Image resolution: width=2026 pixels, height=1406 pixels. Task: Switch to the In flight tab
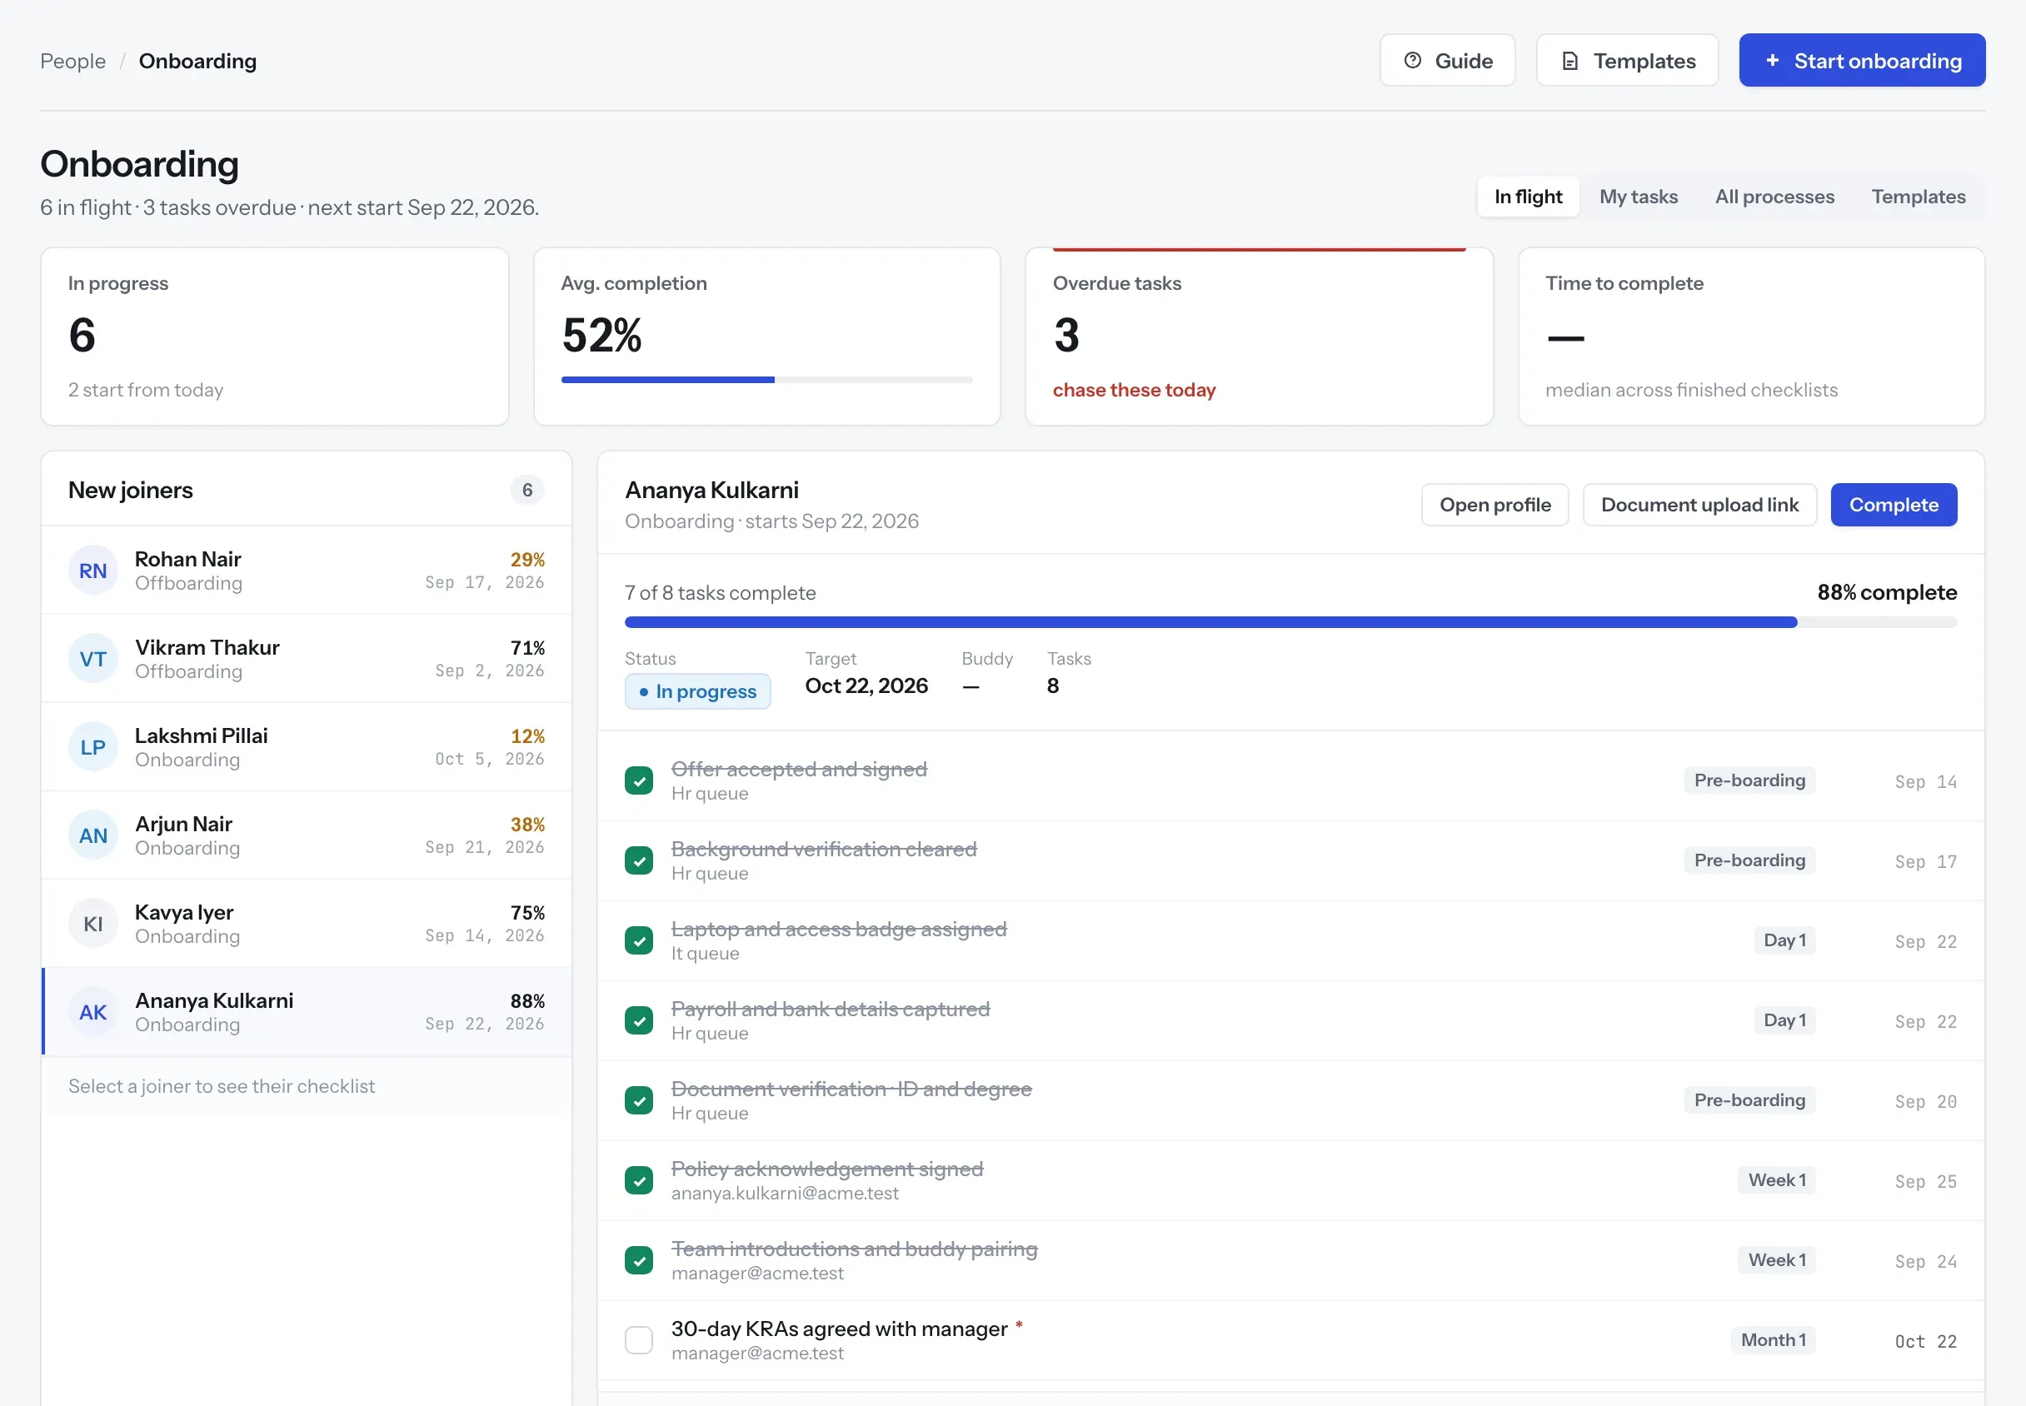tap(1528, 197)
